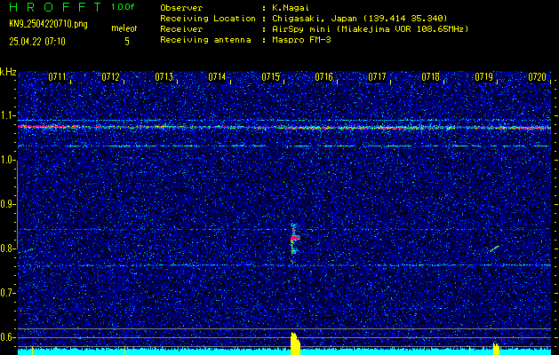Click the antenna text Maspro FM-3
Viewport: 559px width, 355px height.
click(x=302, y=40)
